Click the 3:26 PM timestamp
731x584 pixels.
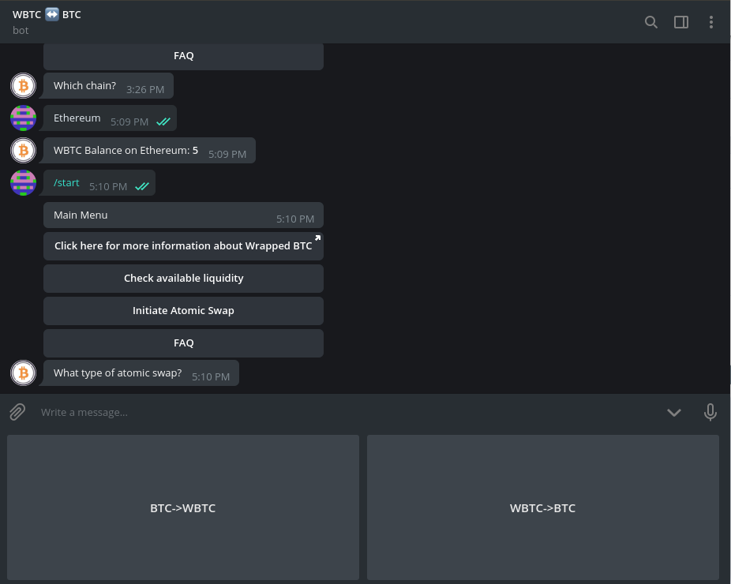pyautogui.click(x=145, y=89)
